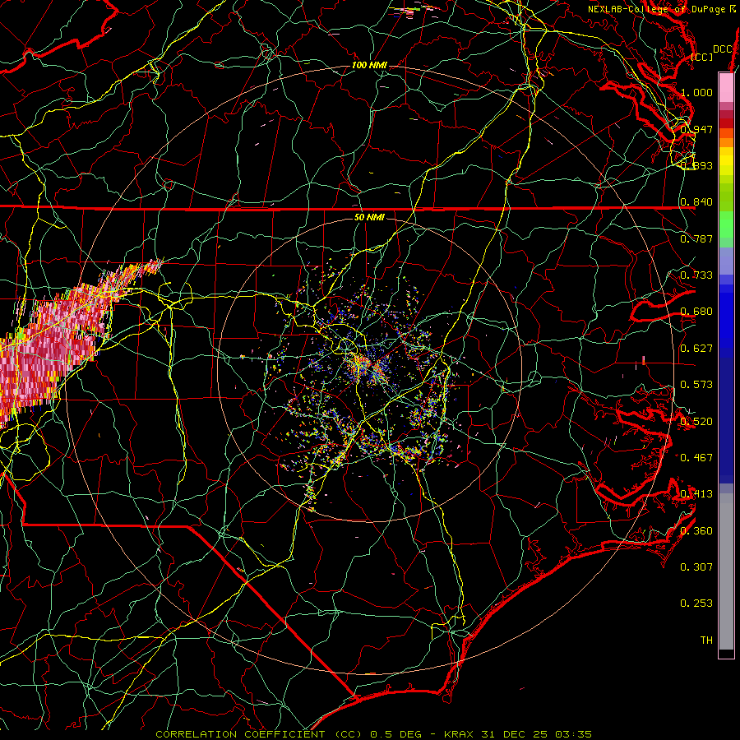Image resolution: width=740 pixels, height=740 pixels.
Task: Click the DCC label above the color bar
Action: click(x=722, y=49)
